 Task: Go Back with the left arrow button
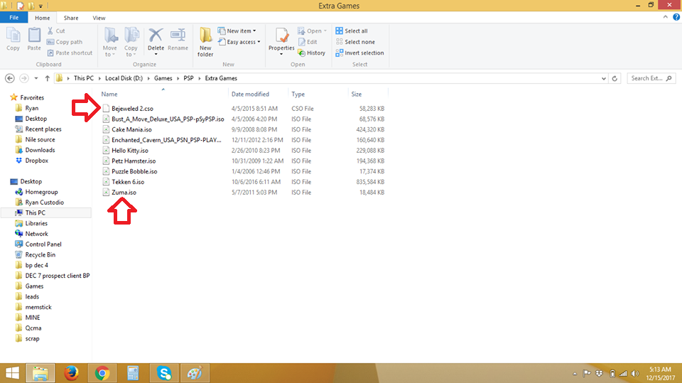click(x=9, y=78)
